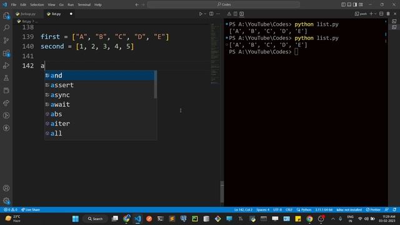
Task: Open the Run and Debug view
Action: [x=6, y=66]
